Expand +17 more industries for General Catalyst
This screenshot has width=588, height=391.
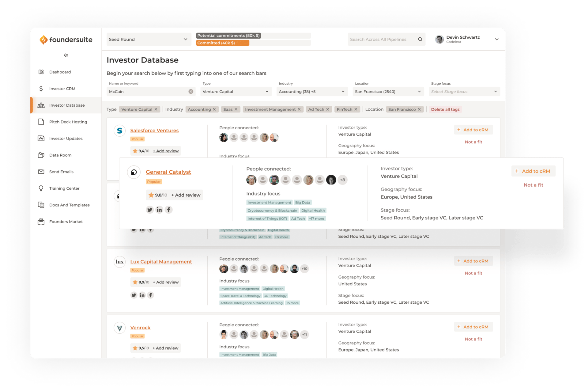click(x=317, y=218)
